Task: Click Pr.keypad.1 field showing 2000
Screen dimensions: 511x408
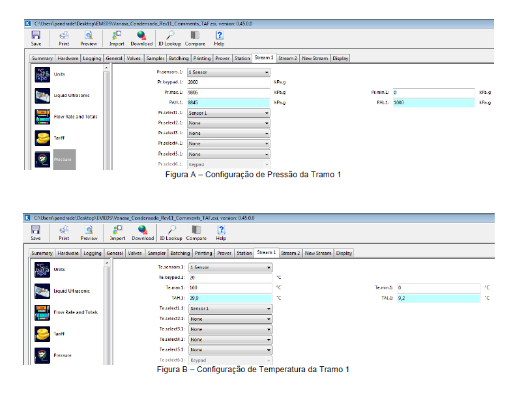Action: (228, 82)
